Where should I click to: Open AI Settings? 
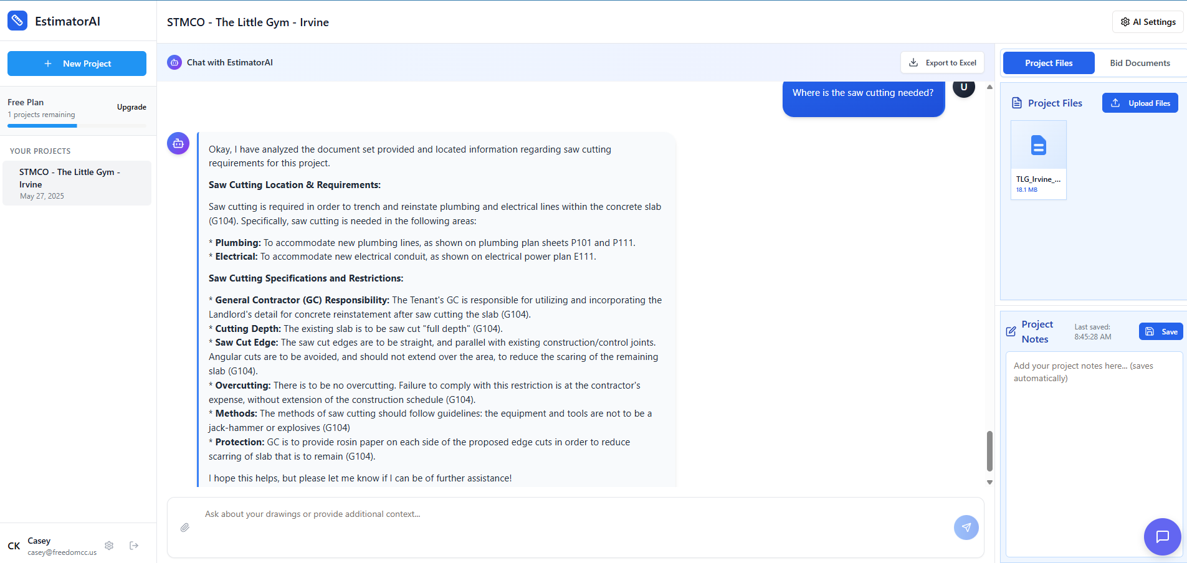pyautogui.click(x=1148, y=22)
